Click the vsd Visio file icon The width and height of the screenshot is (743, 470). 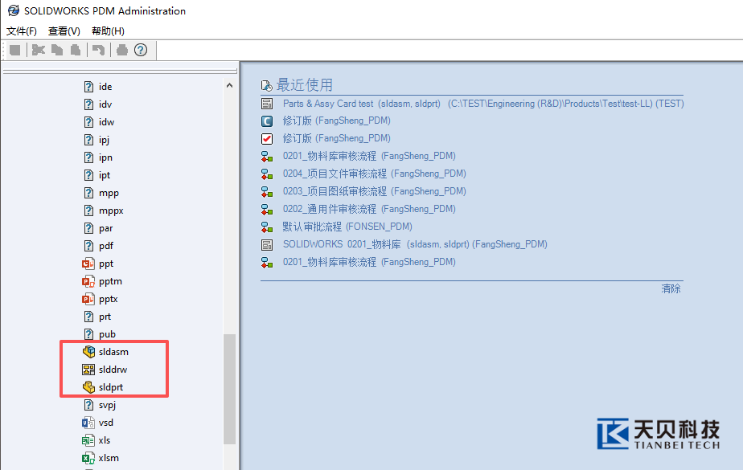coord(88,423)
